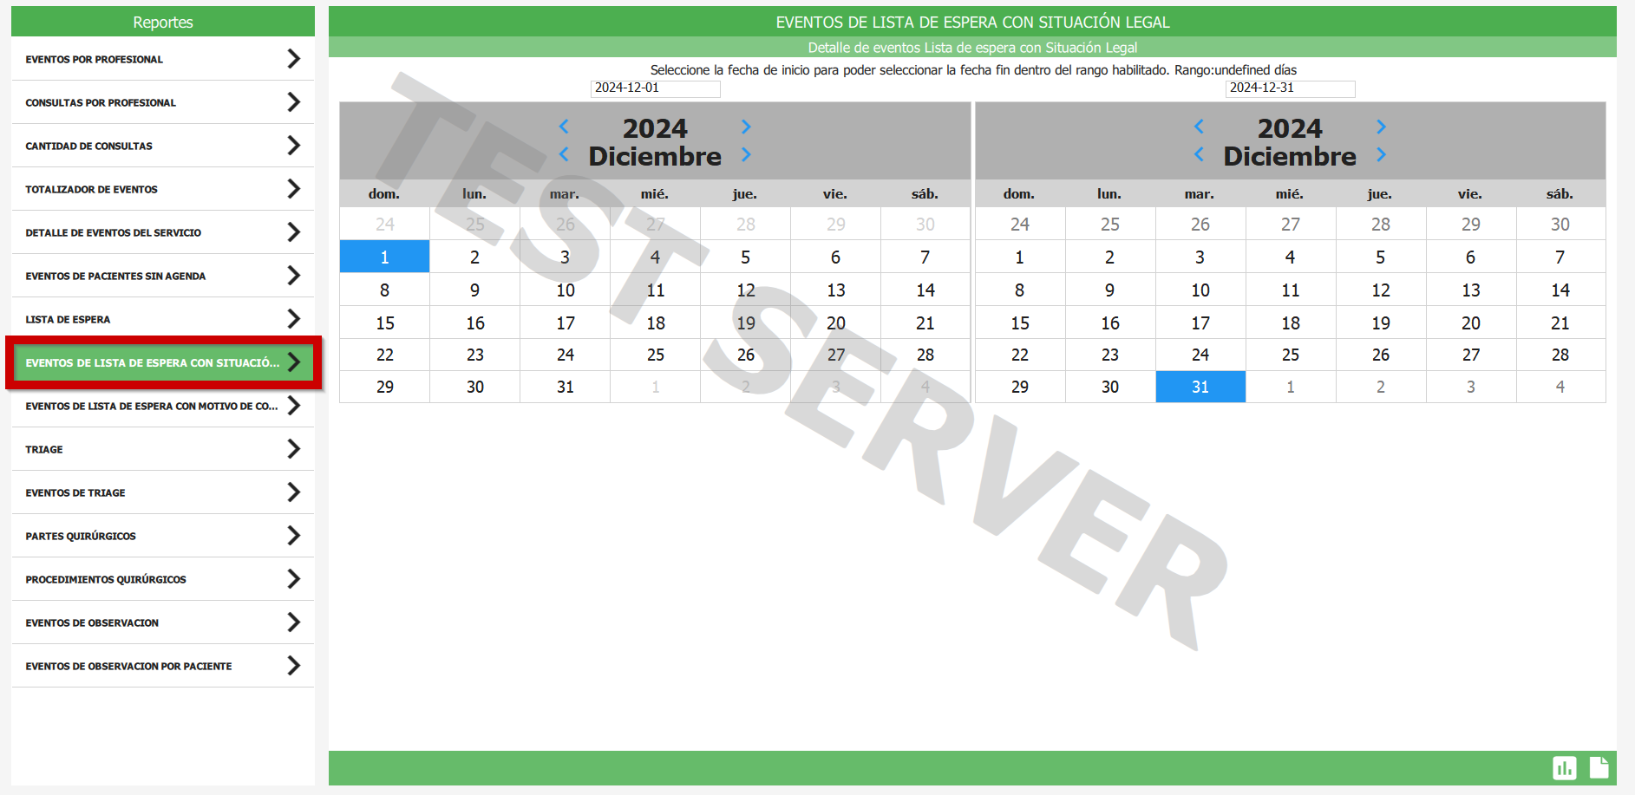
Task: Go to previous year in left calendar
Action: pyautogui.click(x=564, y=127)
